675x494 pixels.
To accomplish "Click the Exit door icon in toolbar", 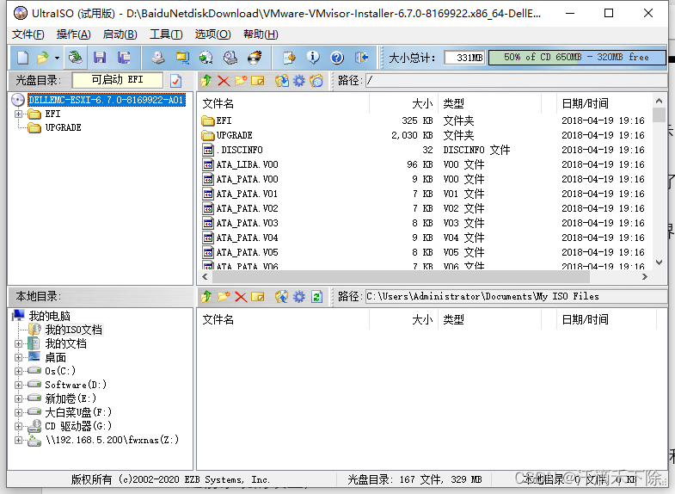I will [x=361, y=58].
